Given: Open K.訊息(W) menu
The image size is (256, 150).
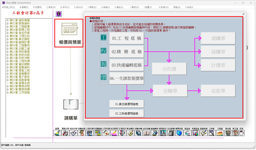Looking at the screenshot, I should tap(163, 7).
